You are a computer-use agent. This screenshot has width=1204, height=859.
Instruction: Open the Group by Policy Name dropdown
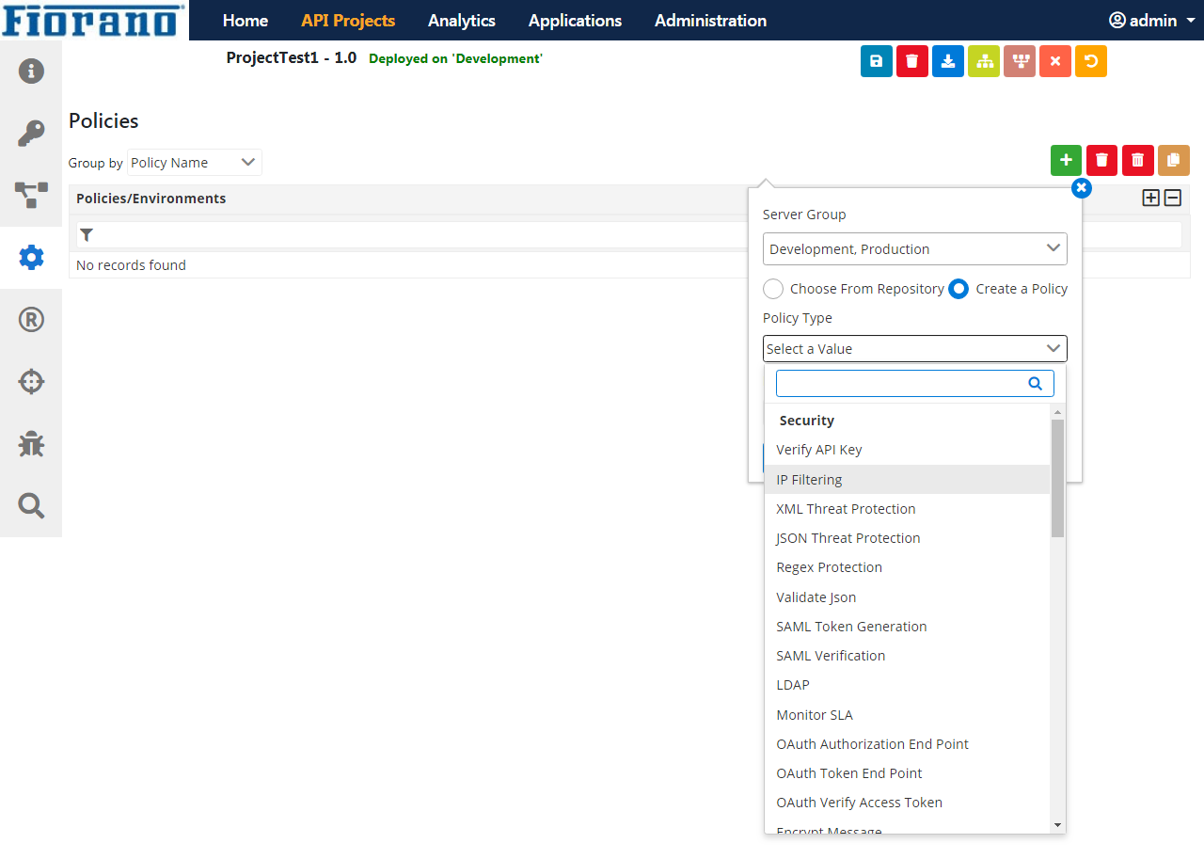(195, 163)
